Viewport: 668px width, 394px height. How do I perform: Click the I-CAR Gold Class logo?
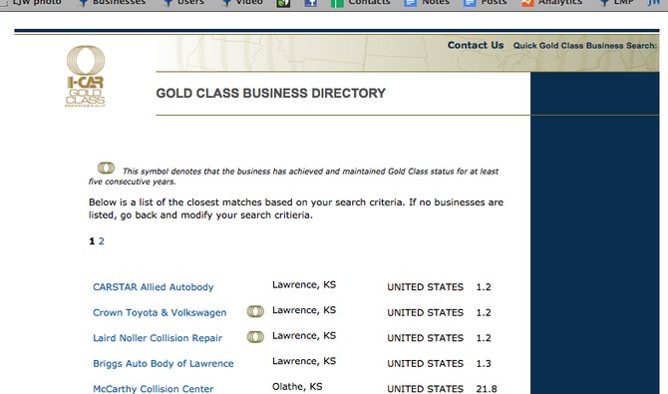[86, 77]
